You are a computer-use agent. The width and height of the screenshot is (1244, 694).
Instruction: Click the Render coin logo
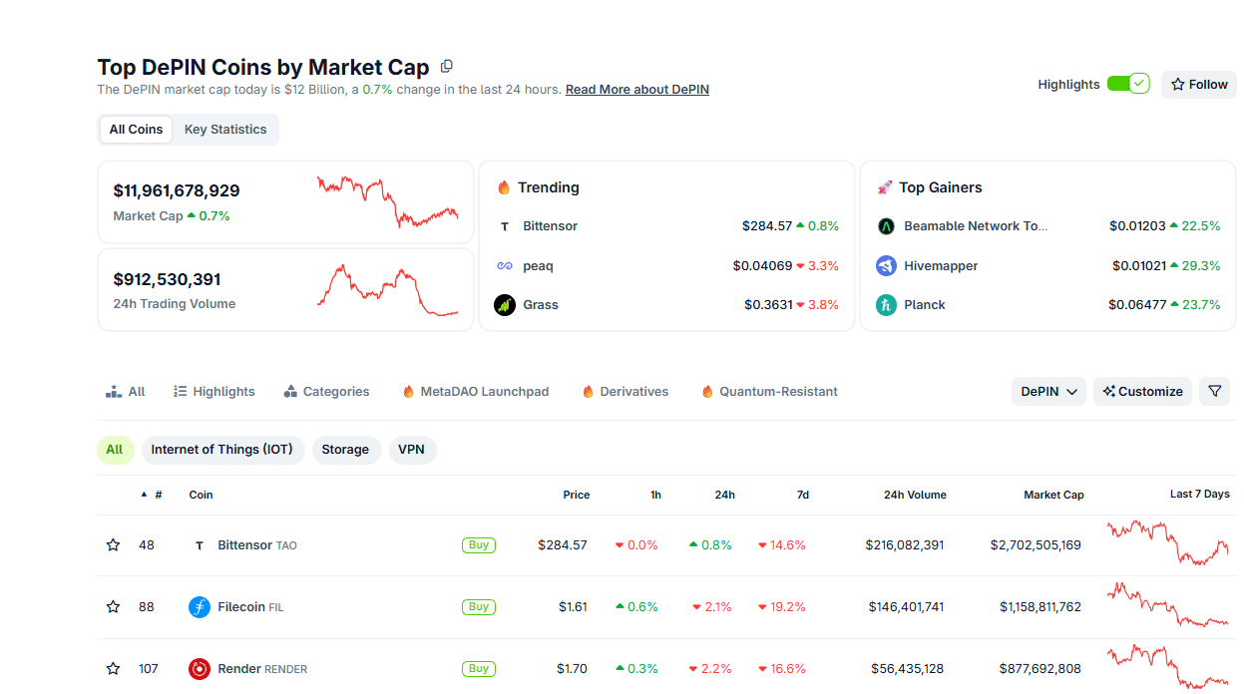tap(200, 669)
